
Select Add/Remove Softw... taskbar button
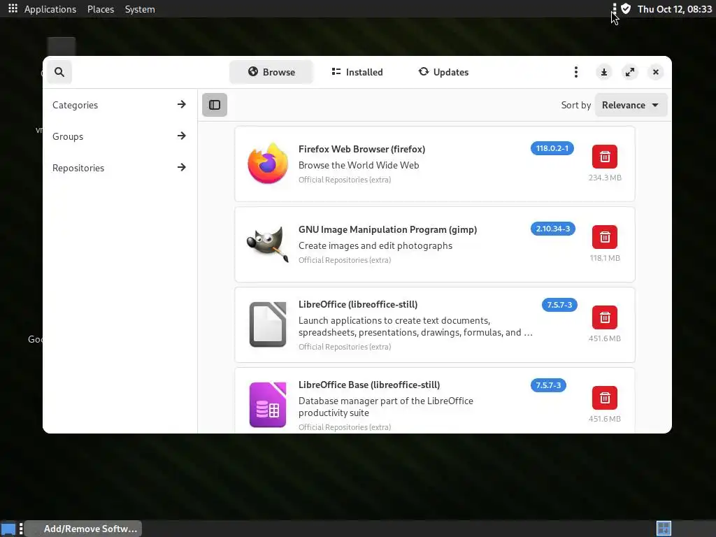84,529
